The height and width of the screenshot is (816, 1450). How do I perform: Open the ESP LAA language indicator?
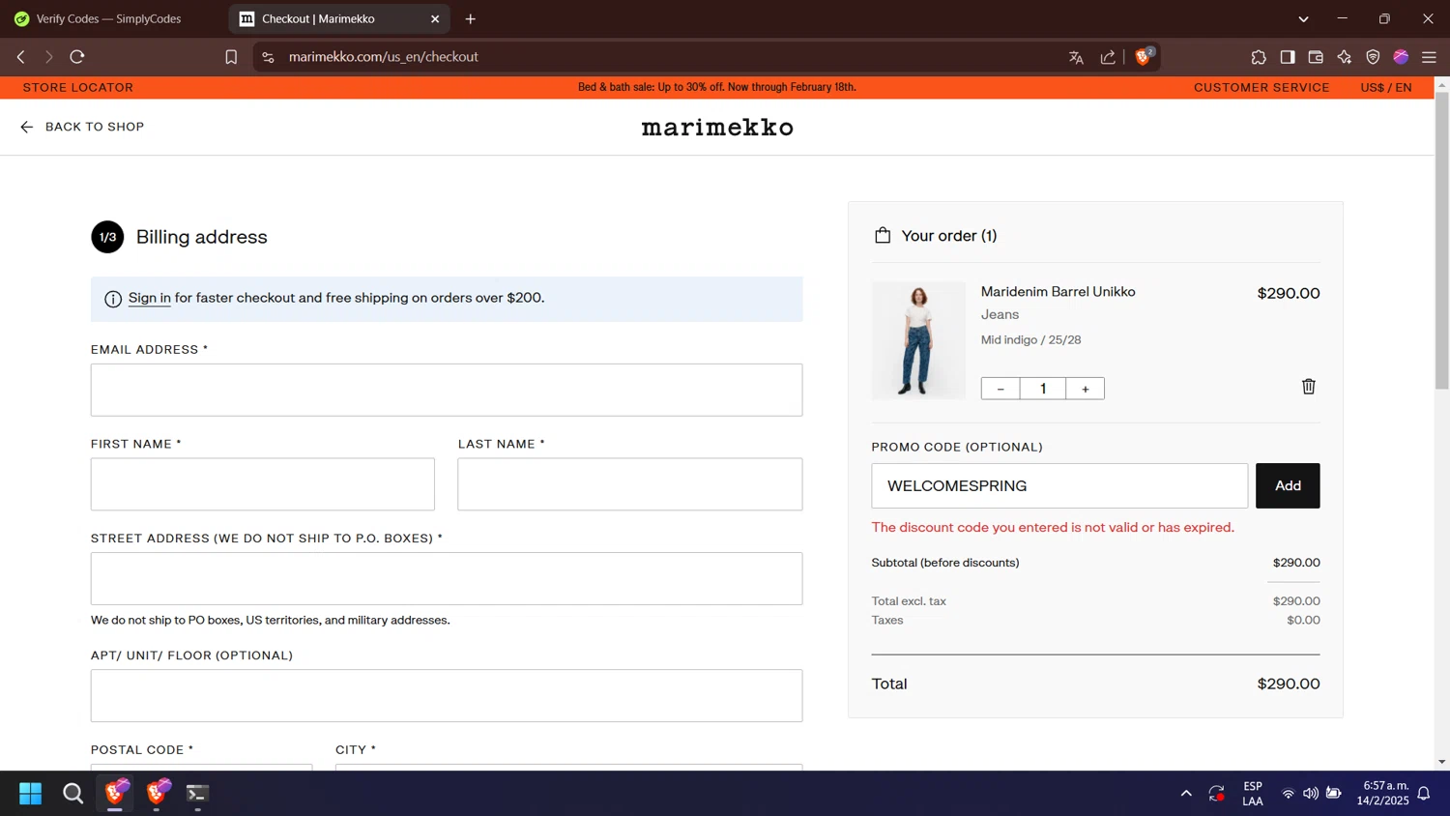tap(1253, 794)
